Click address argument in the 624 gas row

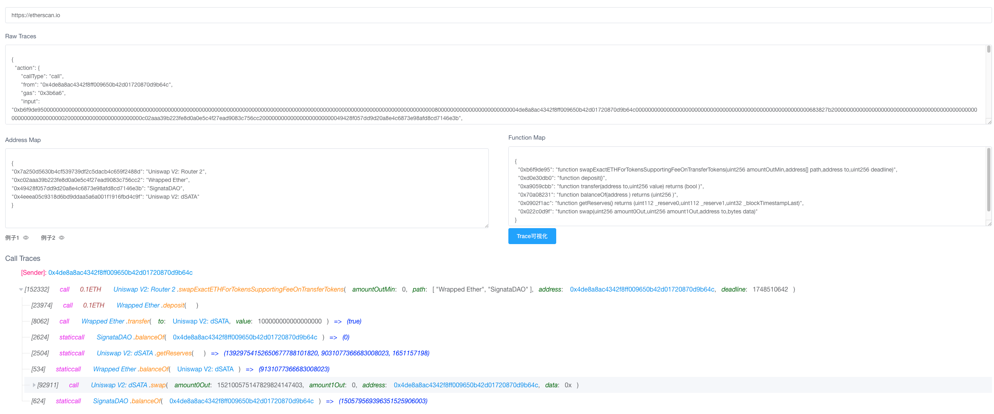(x=242, y=401)
